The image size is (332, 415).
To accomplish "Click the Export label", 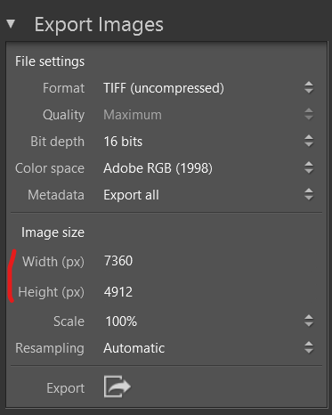I will click(66, 388).
